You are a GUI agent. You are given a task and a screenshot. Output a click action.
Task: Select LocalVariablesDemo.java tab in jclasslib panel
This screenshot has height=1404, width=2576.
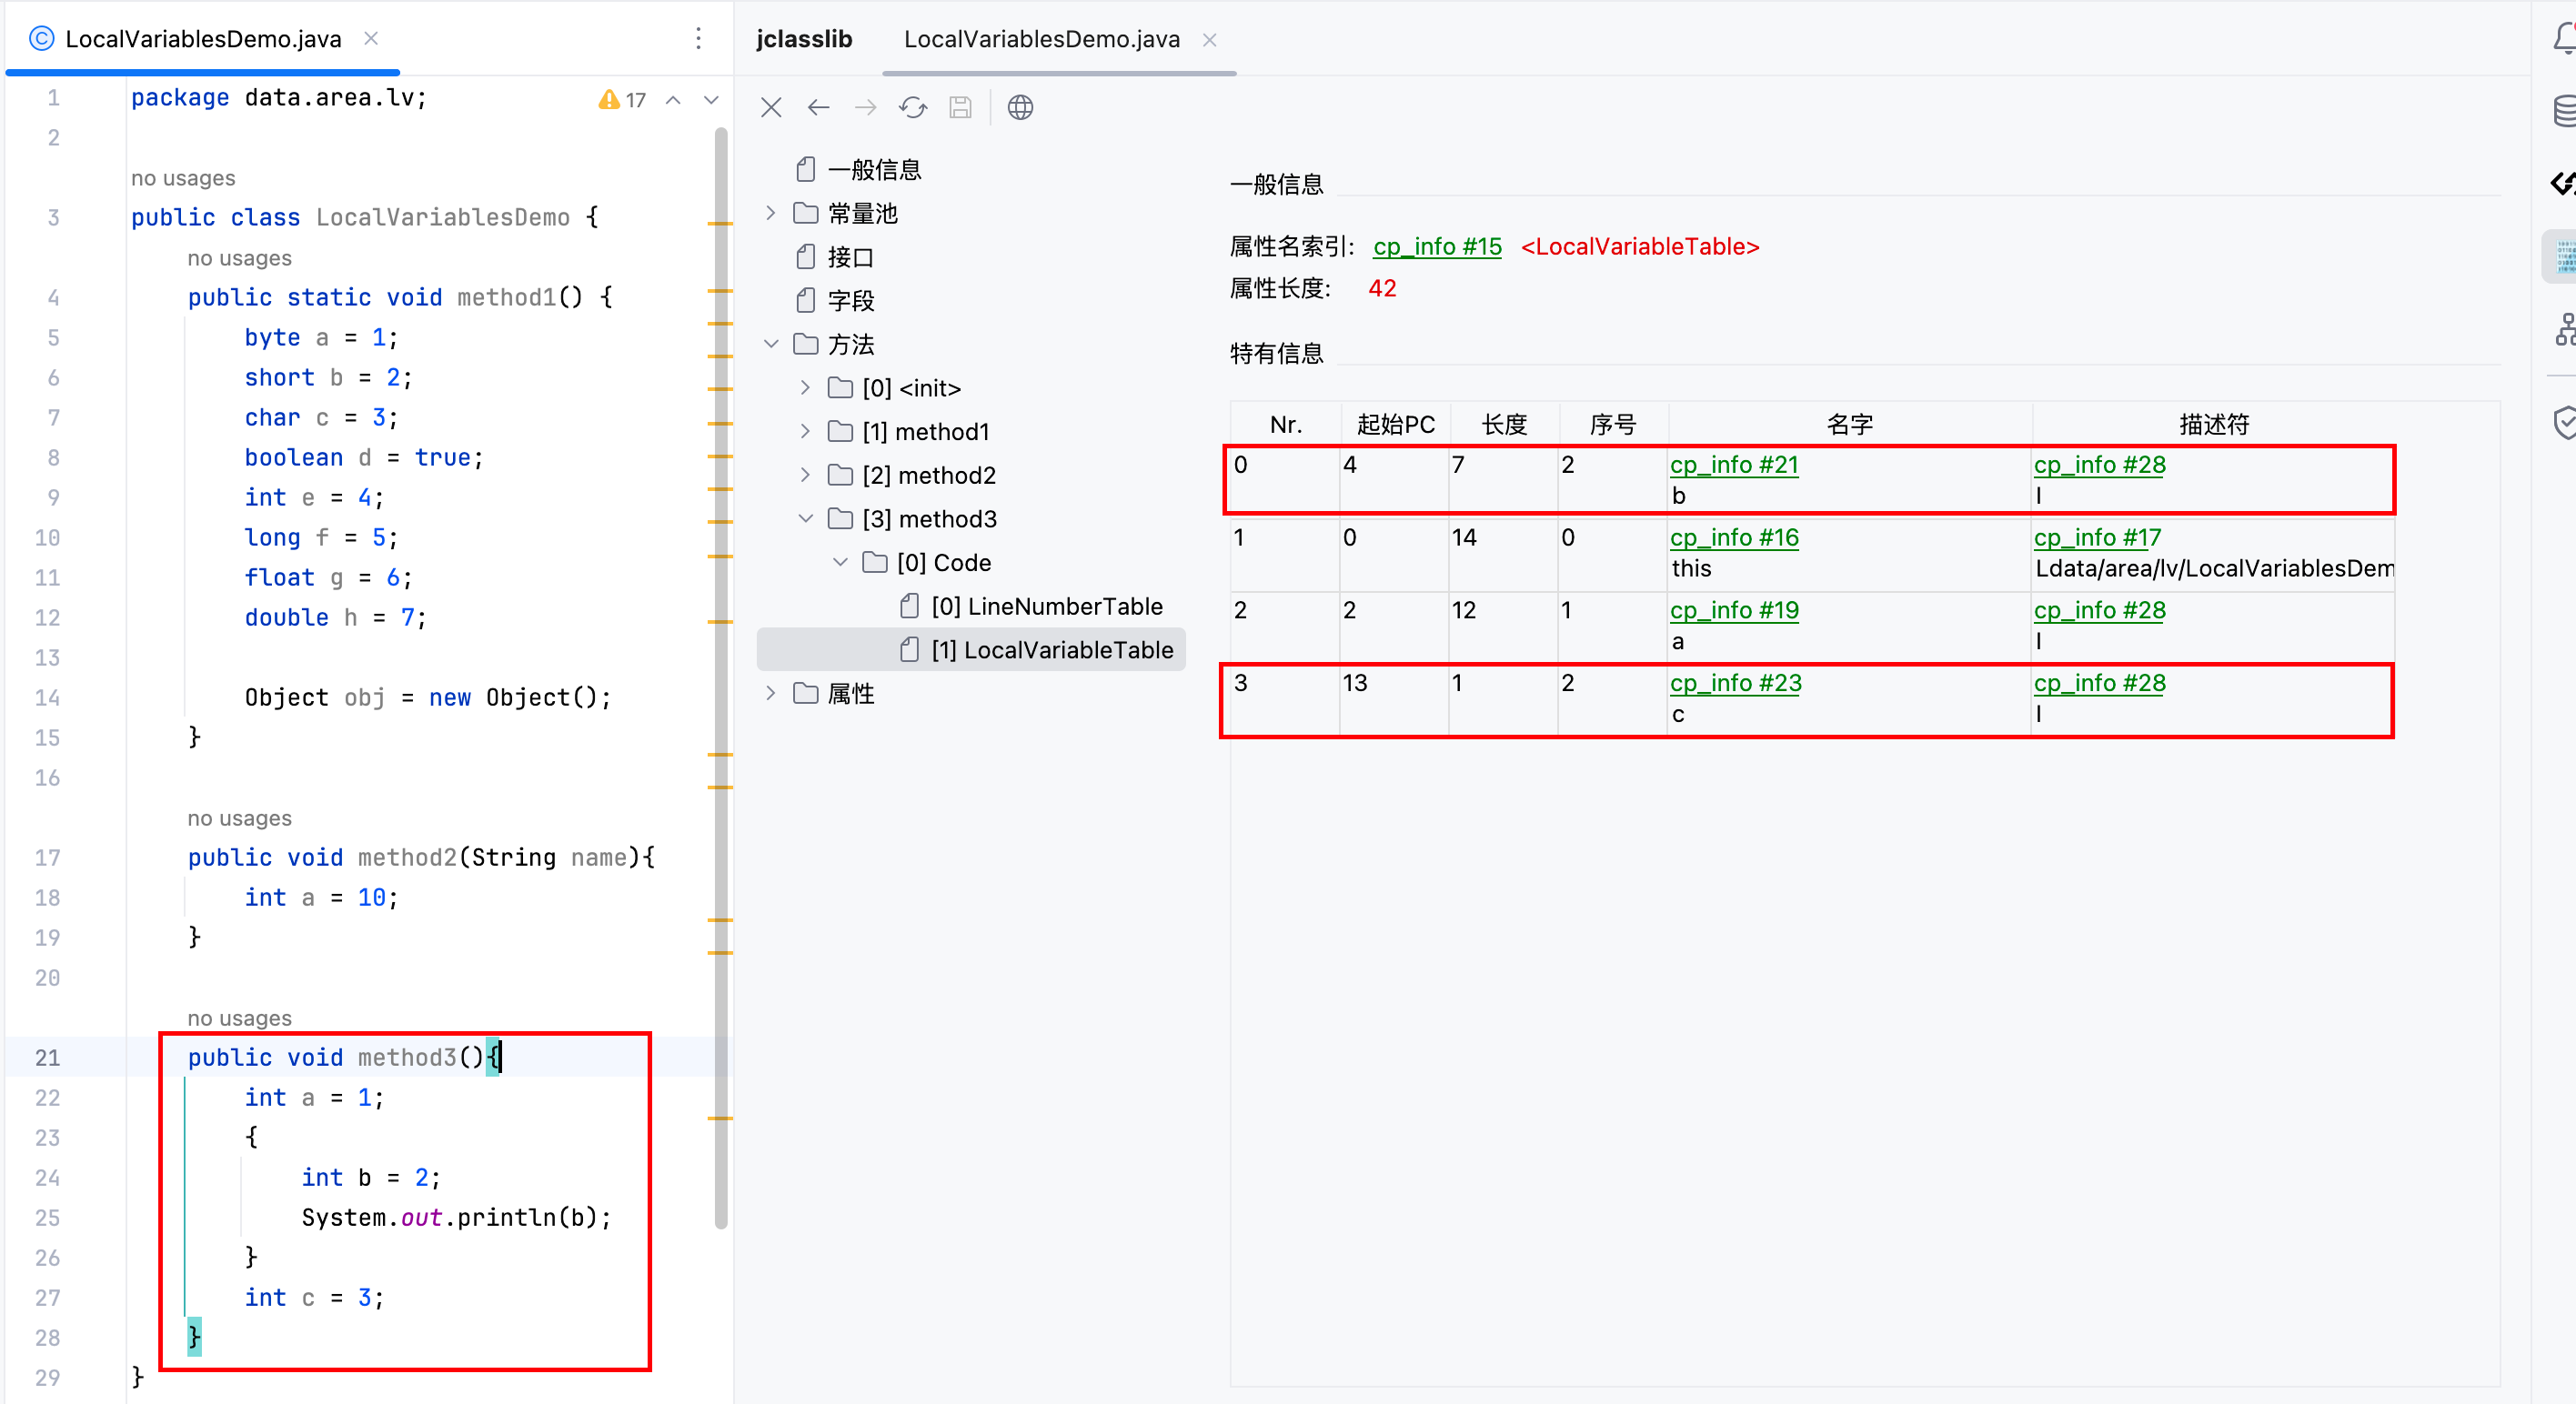[x=1041, y=39]
